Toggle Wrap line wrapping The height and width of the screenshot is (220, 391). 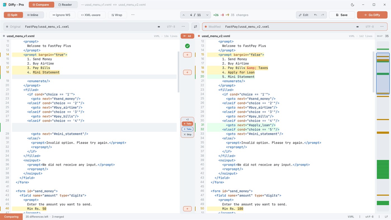pyautogui.click(x=117, y=15)
